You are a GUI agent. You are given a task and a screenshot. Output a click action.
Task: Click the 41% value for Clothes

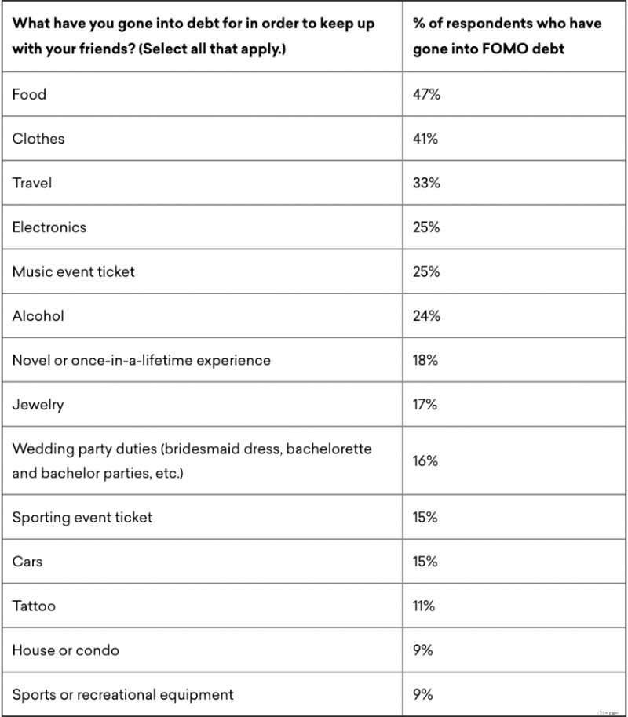(x=425, y=139)
